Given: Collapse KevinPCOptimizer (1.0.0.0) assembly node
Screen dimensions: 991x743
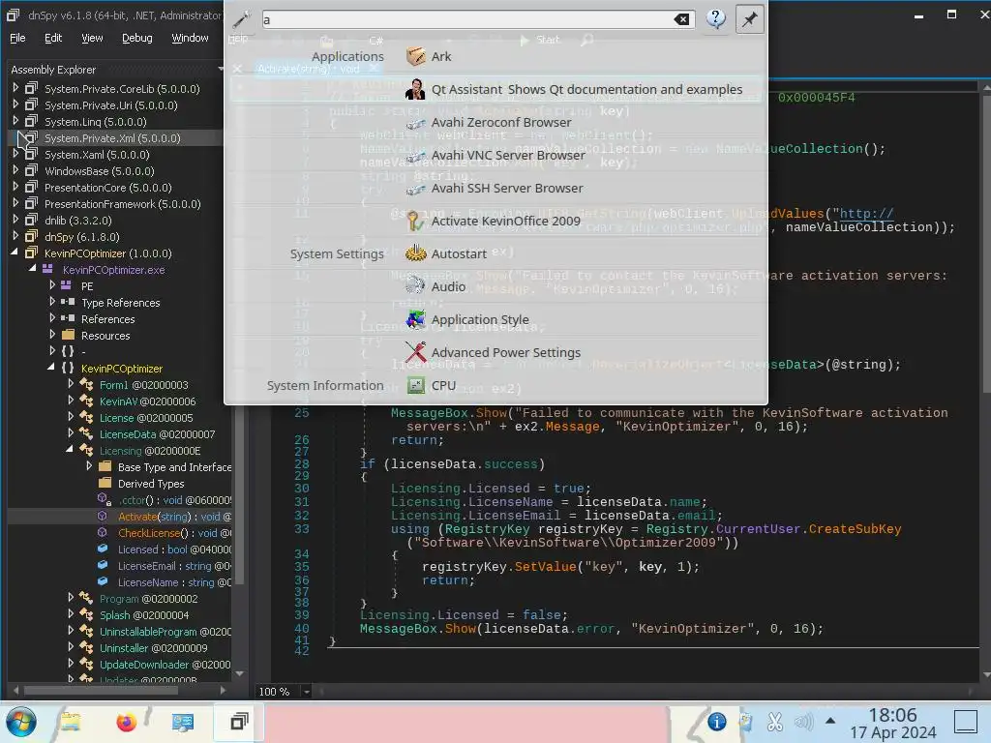Looking at the screenshot, I should pyautogui.click(x=15, y=253).
